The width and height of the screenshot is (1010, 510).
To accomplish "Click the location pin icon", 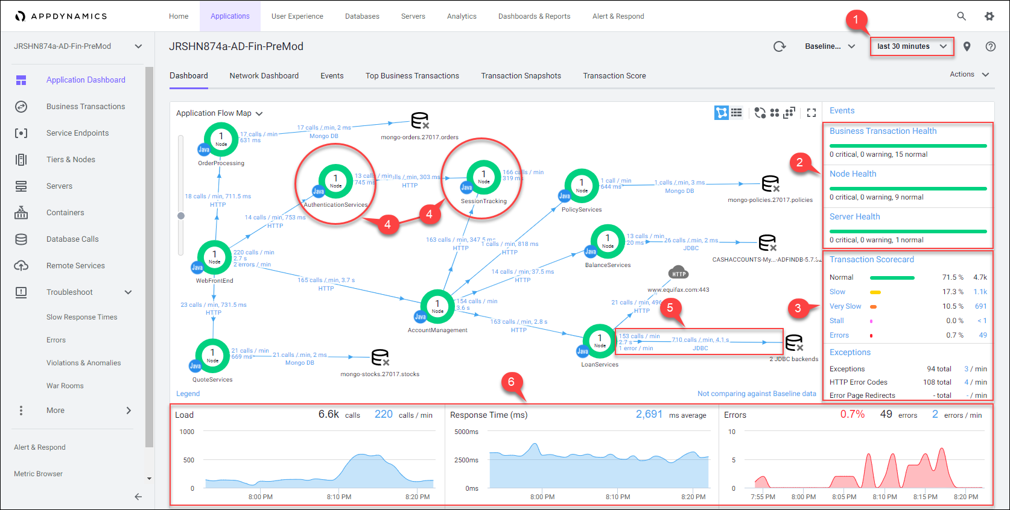I will (x=967, y=46).
